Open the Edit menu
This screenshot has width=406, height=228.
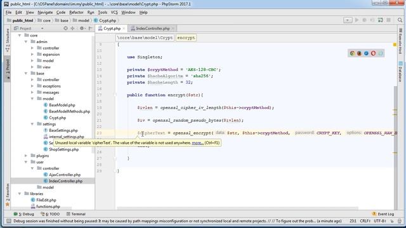(x=18, y=13)
